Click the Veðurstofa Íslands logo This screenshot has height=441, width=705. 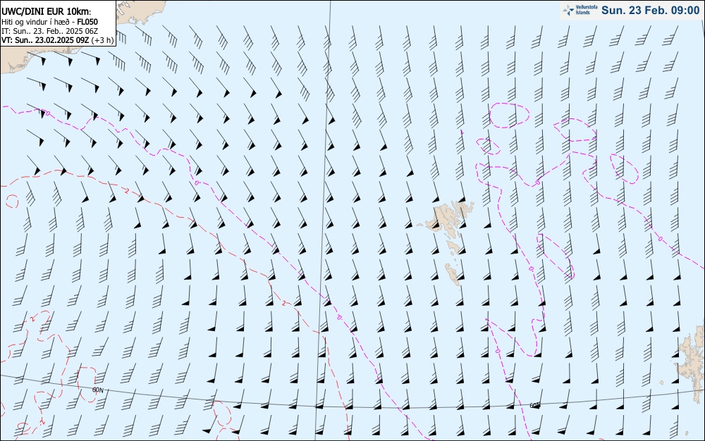click(x=579, y=11)
